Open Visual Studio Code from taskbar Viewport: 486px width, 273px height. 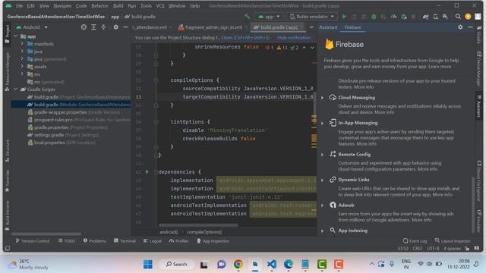click(x=272, y=264)
